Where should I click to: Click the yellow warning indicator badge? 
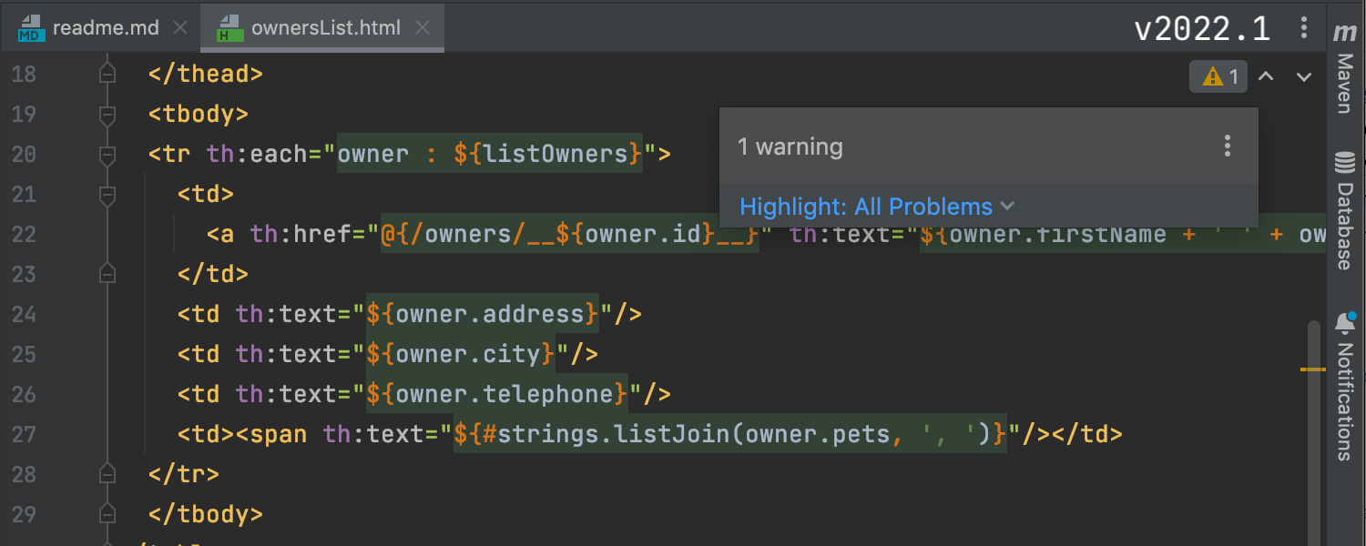click(x=1218, y=76)
